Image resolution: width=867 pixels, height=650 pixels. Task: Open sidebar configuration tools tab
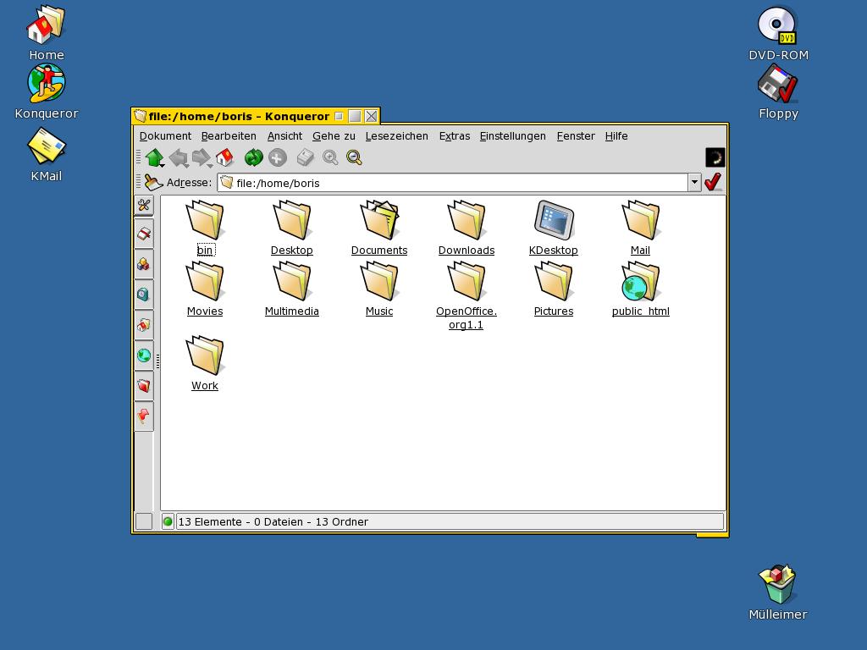click(144, 205)
